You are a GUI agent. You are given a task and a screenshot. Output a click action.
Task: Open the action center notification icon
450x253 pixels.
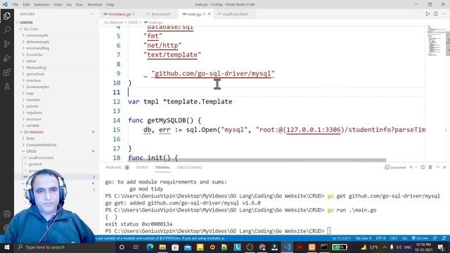click(x=441, y=247)
